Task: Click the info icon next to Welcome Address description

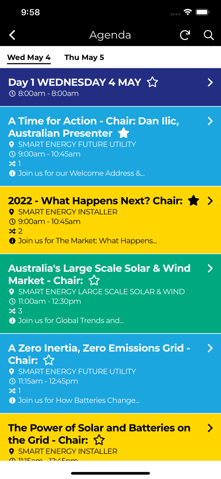Action: [x=12, y=173]
